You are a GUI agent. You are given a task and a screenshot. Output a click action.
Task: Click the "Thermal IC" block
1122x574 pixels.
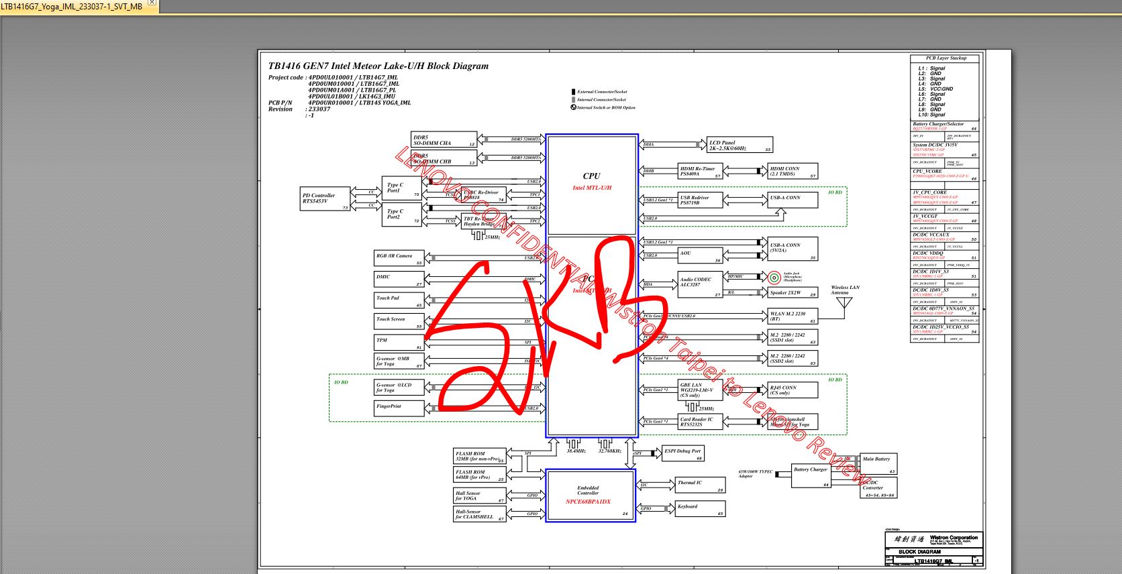700,485
